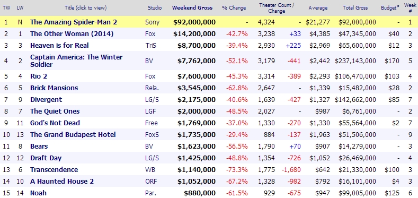Open The Quiet Ones page
Screen dimensions: 418x198
55,111
